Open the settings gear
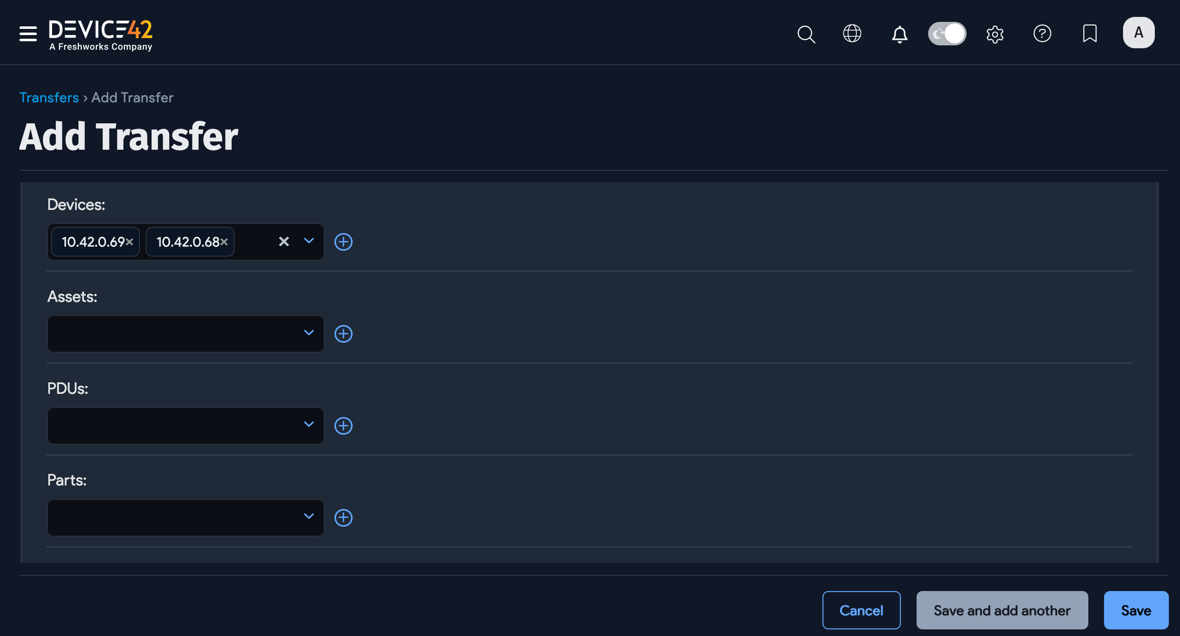The height and width of the screenshot is (636, 1180). [x=995, y=34]
